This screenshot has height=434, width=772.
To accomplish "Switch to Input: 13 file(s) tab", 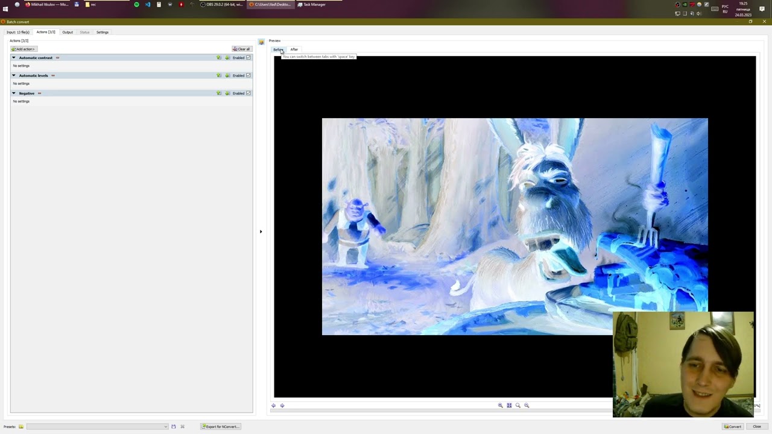I will pyautogui.click(x=18, y=32).
